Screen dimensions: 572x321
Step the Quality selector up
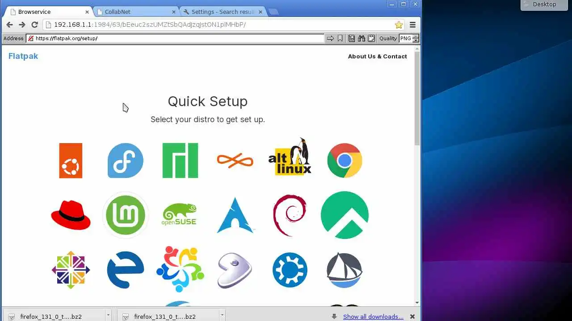[x=416, y=37]
